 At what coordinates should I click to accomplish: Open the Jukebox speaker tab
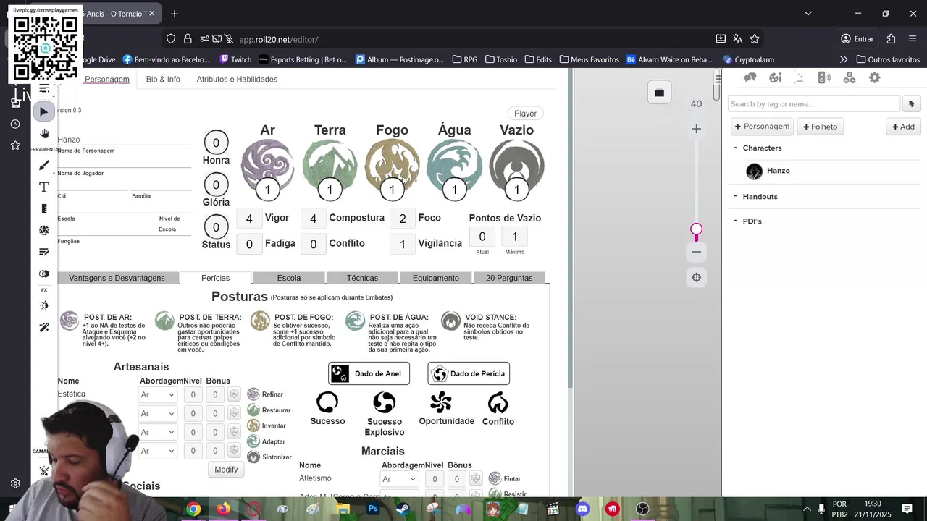(x=824, y=77)
